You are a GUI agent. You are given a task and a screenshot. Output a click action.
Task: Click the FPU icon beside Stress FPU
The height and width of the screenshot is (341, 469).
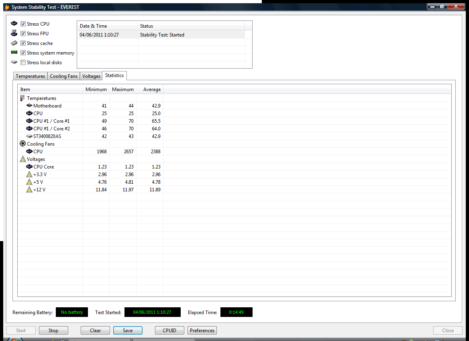14,33
